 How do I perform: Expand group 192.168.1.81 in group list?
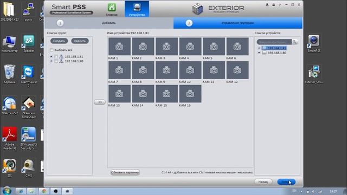click(x=51, y=56)
